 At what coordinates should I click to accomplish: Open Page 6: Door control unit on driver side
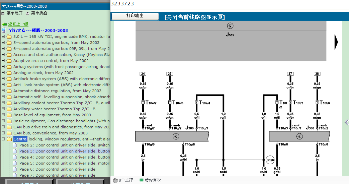[x=57, y=169]
